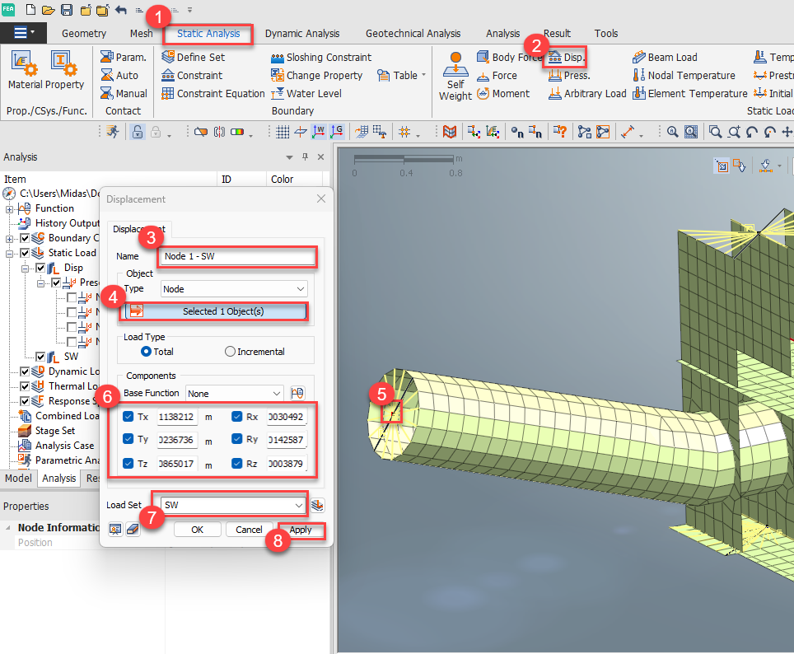Image resolution: width=794 pixels, height=654 pixels.
Task: Expand the Function tree node
Action: point(9,208)
